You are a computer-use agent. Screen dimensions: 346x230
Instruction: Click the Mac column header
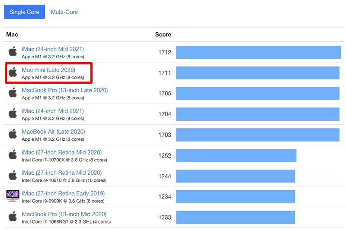(x=12, y=35)
